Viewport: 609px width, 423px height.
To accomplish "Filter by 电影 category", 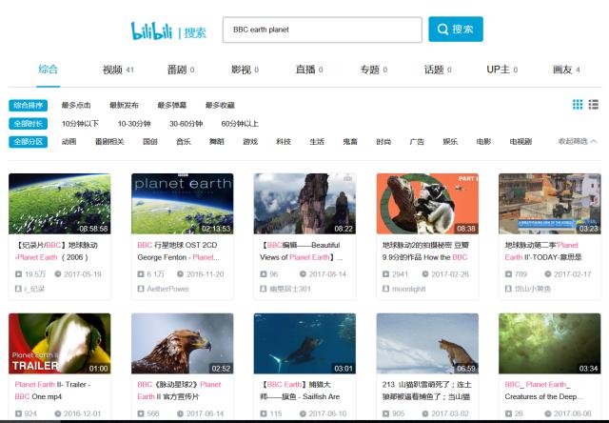I will (483, 142).
